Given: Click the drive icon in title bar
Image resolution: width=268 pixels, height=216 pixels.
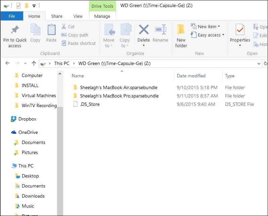Looking at the screenshot, I should pos(6,6).
